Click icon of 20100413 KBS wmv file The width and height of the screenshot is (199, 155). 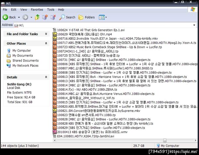tap(55, 132)
